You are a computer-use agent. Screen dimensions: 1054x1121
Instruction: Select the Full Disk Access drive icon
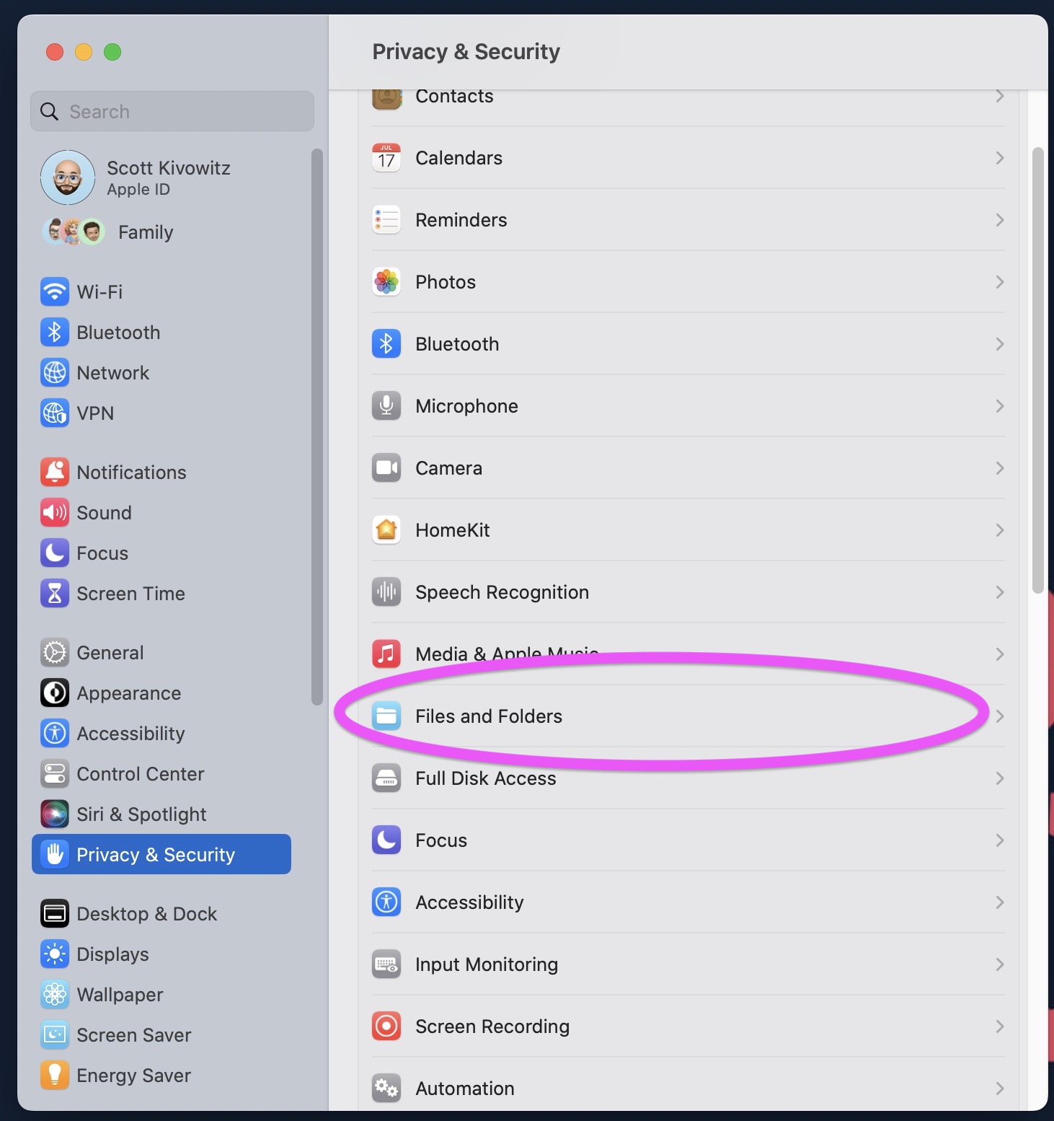click(386, 778)
